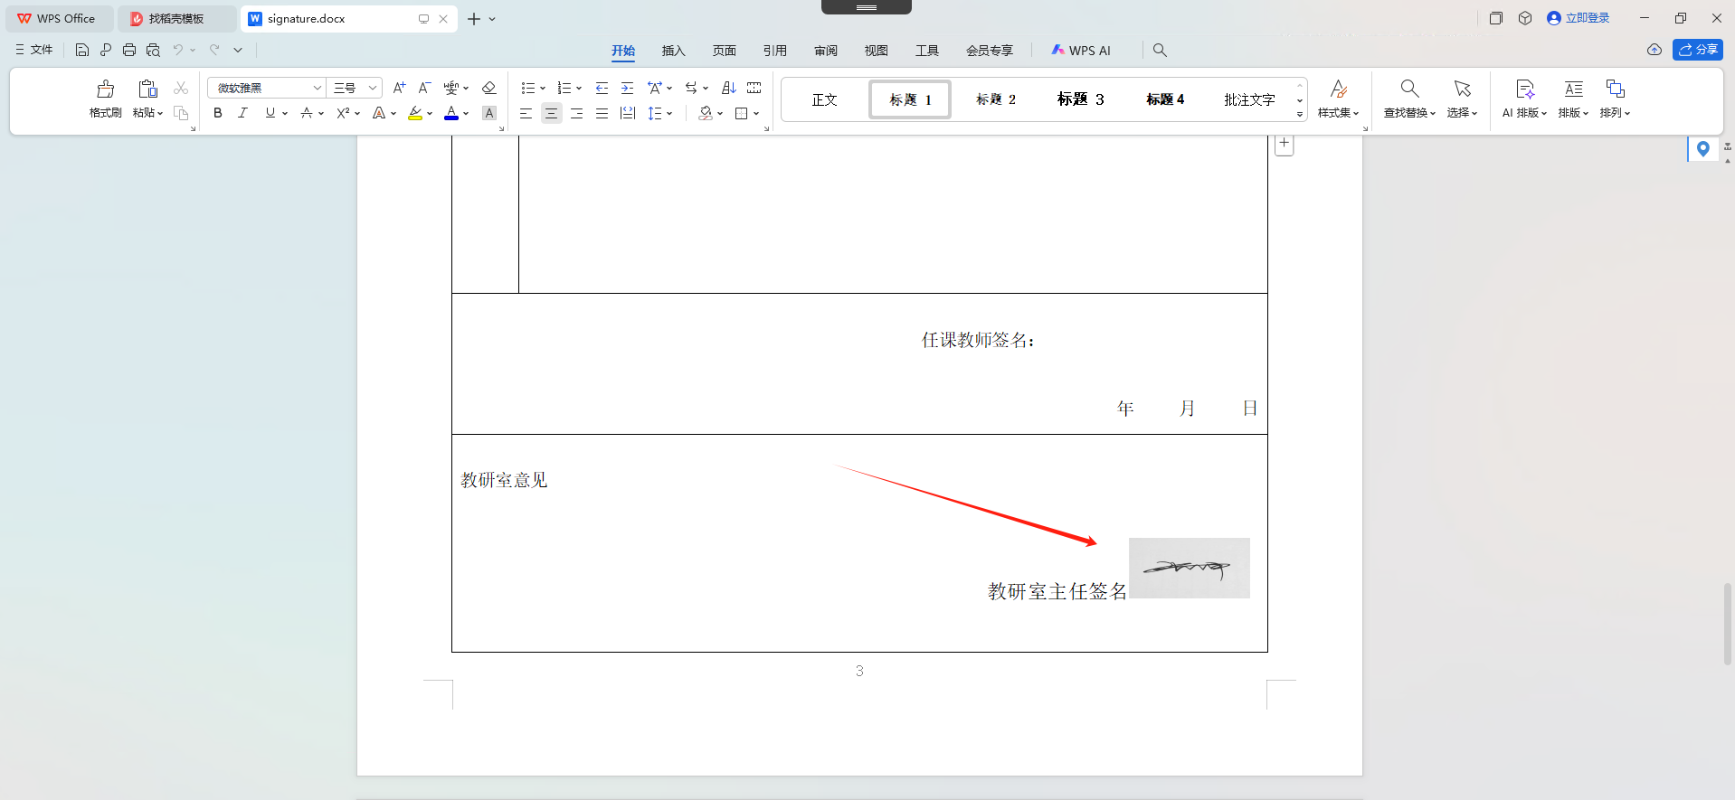Click the cloud sync icon
Image resolution: width=1735 pixels, height=800 pixels.
click(1654, 50)
